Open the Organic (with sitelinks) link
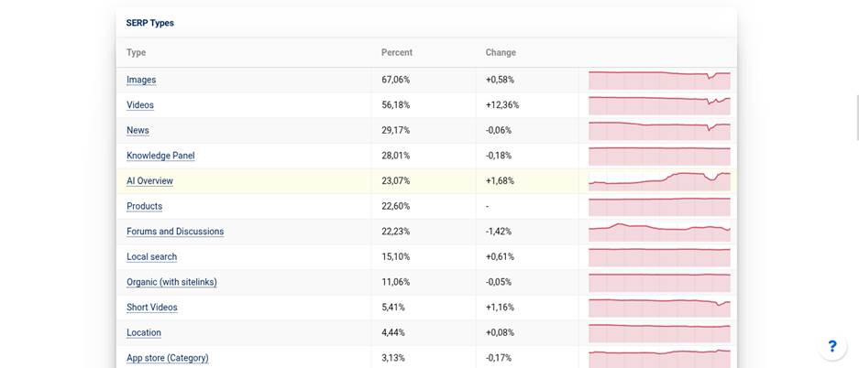Viewport: 859px width, 368px height. tap(172, 282)
